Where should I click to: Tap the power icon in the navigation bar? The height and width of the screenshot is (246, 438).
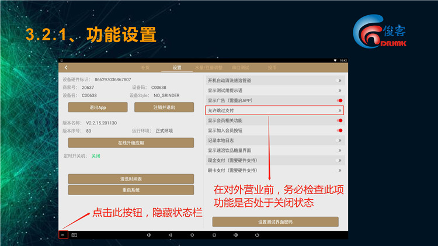257,235
